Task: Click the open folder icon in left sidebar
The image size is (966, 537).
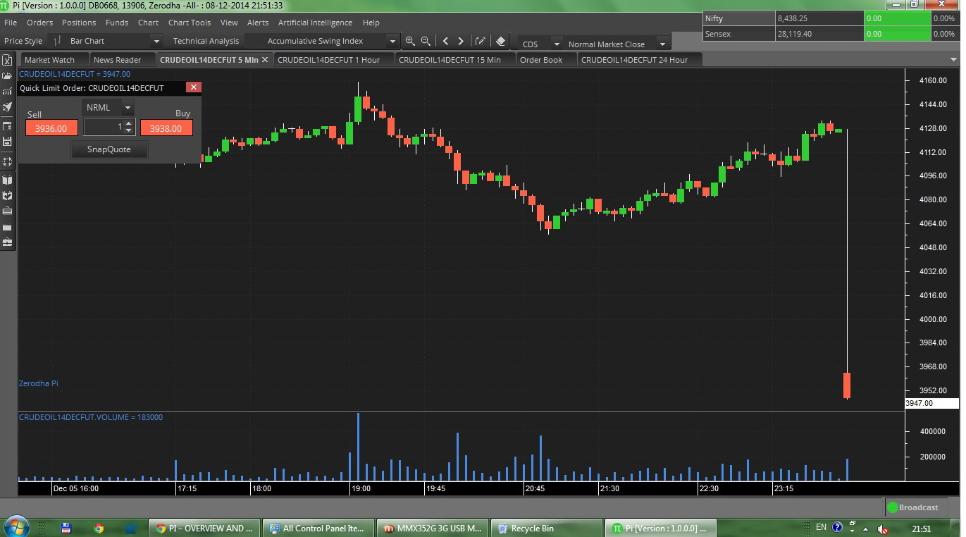Action: click(x=7, y=75)
